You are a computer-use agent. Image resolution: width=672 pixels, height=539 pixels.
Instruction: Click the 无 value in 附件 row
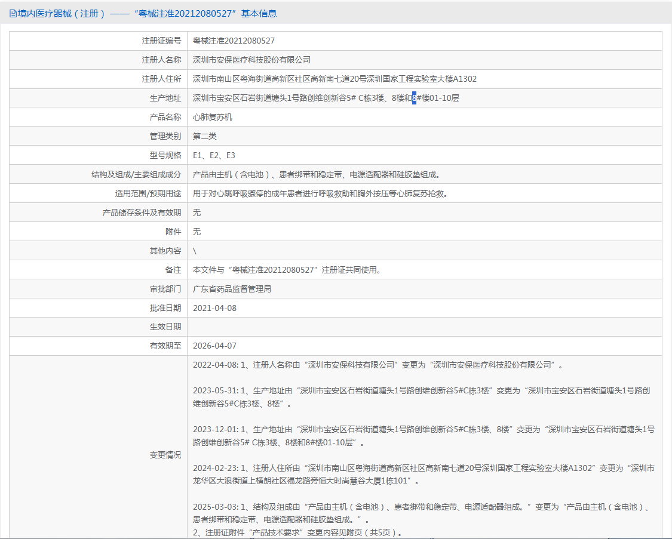pos(197,232)
